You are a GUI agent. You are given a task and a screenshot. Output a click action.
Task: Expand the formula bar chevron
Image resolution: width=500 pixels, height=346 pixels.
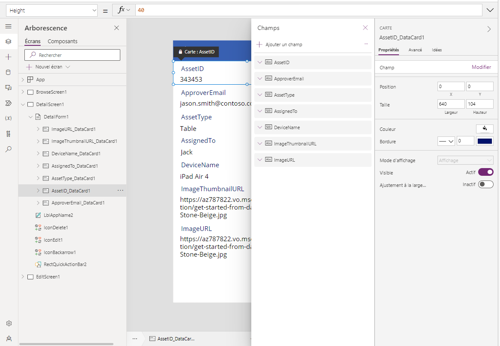coord(490,10)
